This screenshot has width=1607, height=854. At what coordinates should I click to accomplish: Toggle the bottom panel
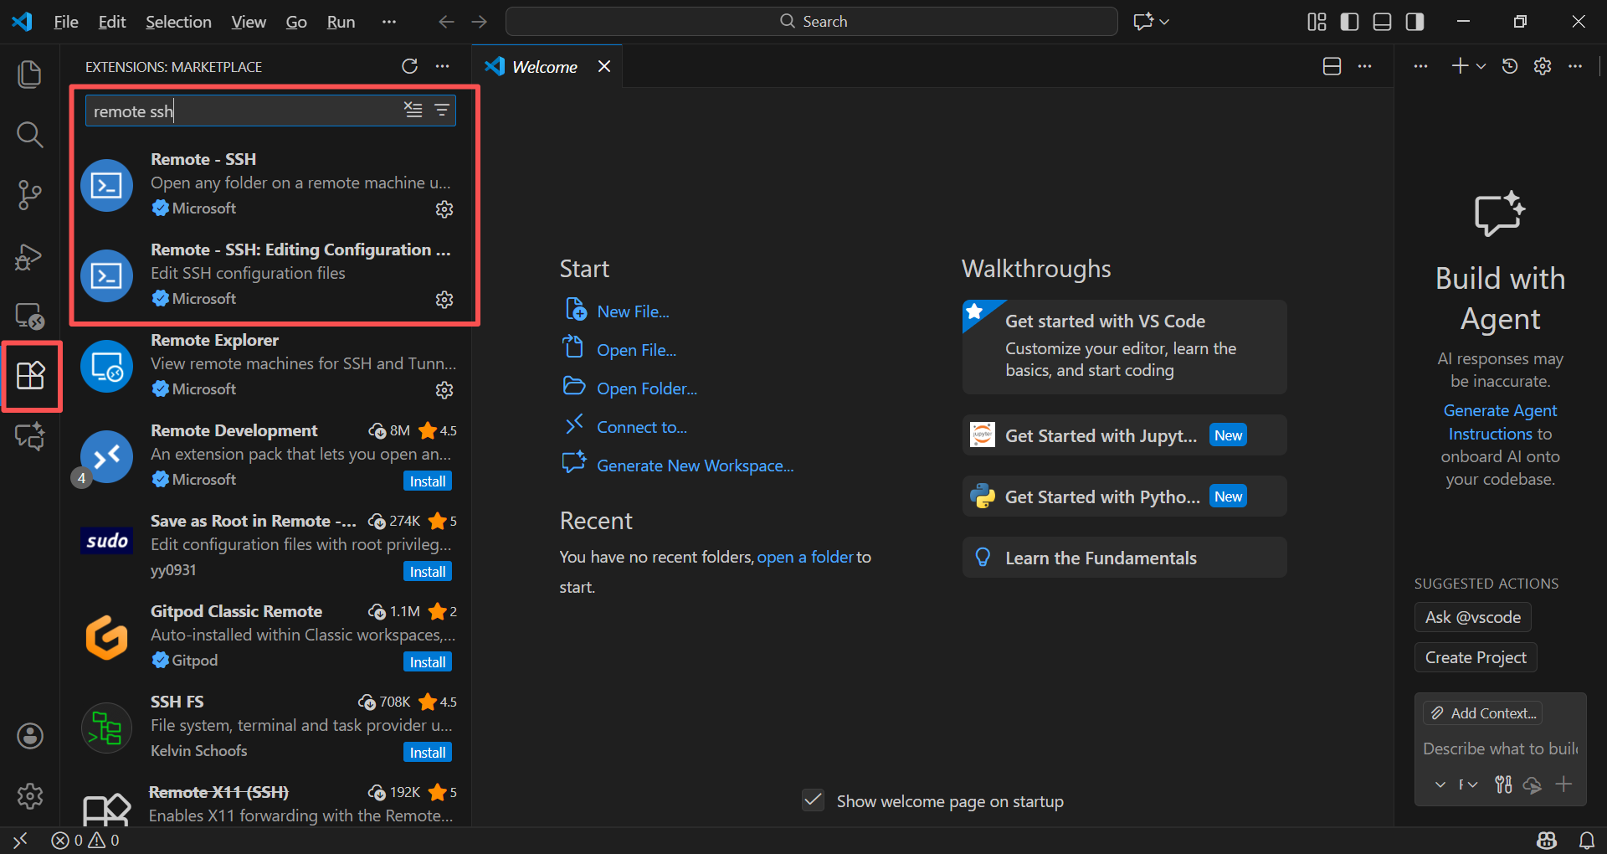click(x=1382, y=22)
